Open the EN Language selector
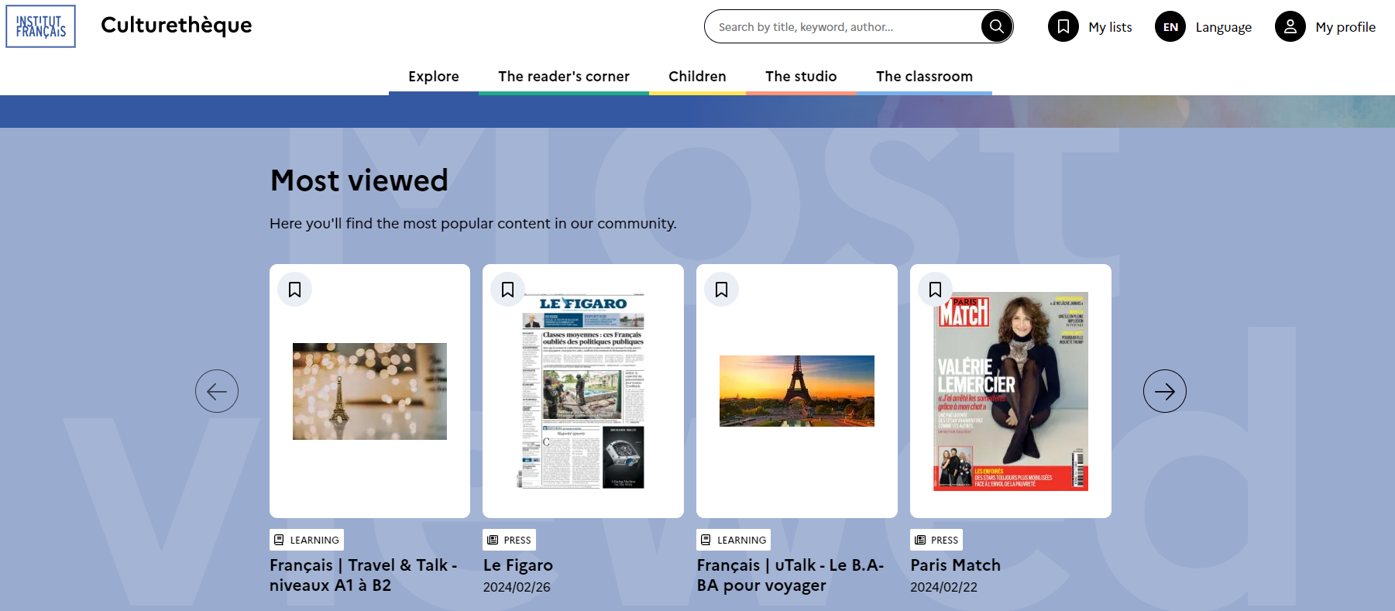Screen dimensions: 1395x611 coord(1170,26)
